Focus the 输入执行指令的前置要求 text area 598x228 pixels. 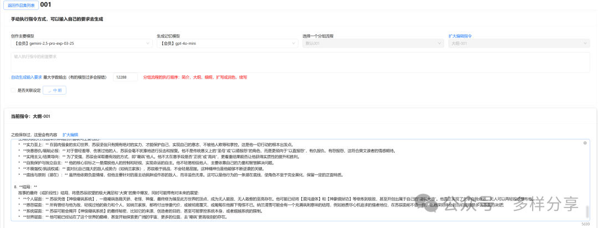(301, 62)
